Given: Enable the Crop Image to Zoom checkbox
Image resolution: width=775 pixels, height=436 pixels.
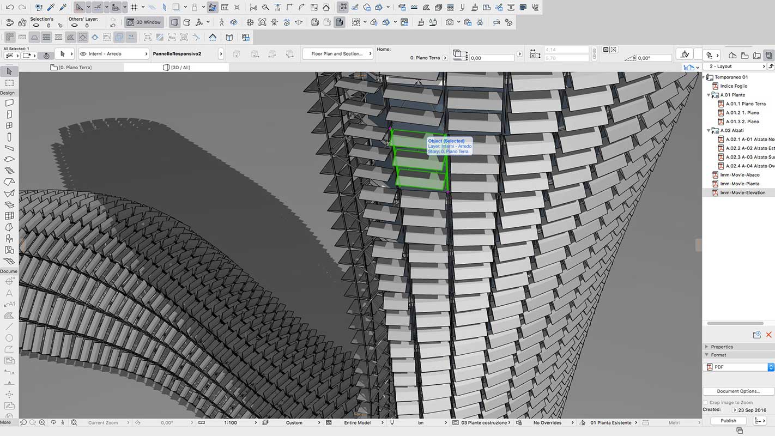Looking at the screenshot, I should pos(704,402).
